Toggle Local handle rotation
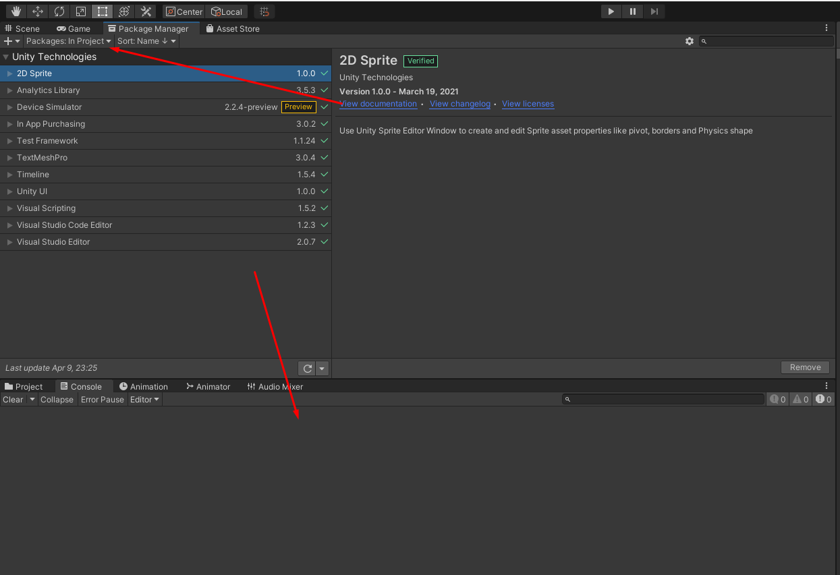 tap(227, 11)
